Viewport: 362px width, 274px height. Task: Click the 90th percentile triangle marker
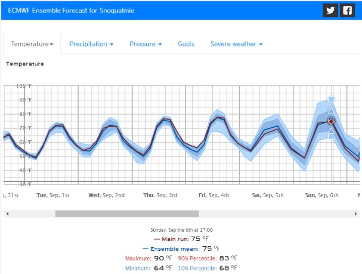pos(331,111)
